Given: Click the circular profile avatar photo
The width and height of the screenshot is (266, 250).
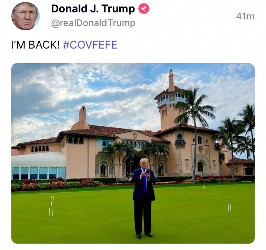Looking at the screenshot, I should (26, 16).
